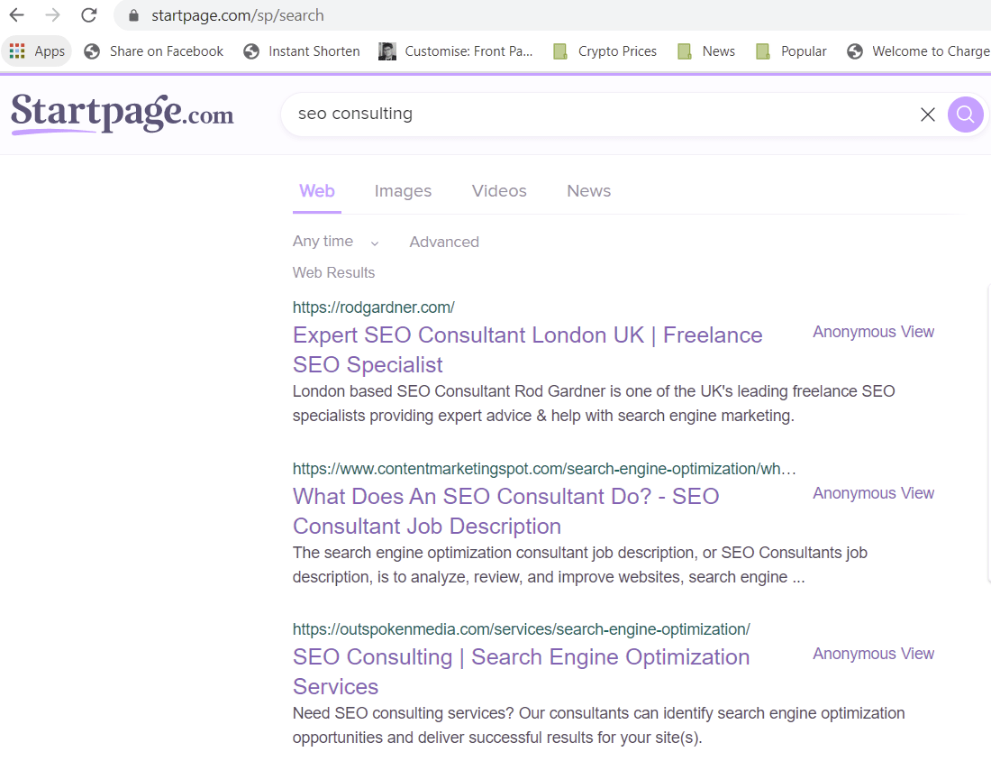991x761 pixels.
Task: Click the contentmarketingspot.com result URL
Action: point(543,469)
